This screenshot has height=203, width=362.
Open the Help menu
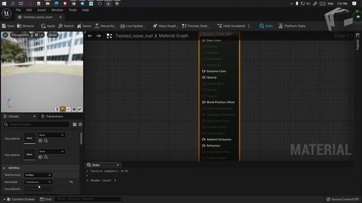(x=85, y=10)
